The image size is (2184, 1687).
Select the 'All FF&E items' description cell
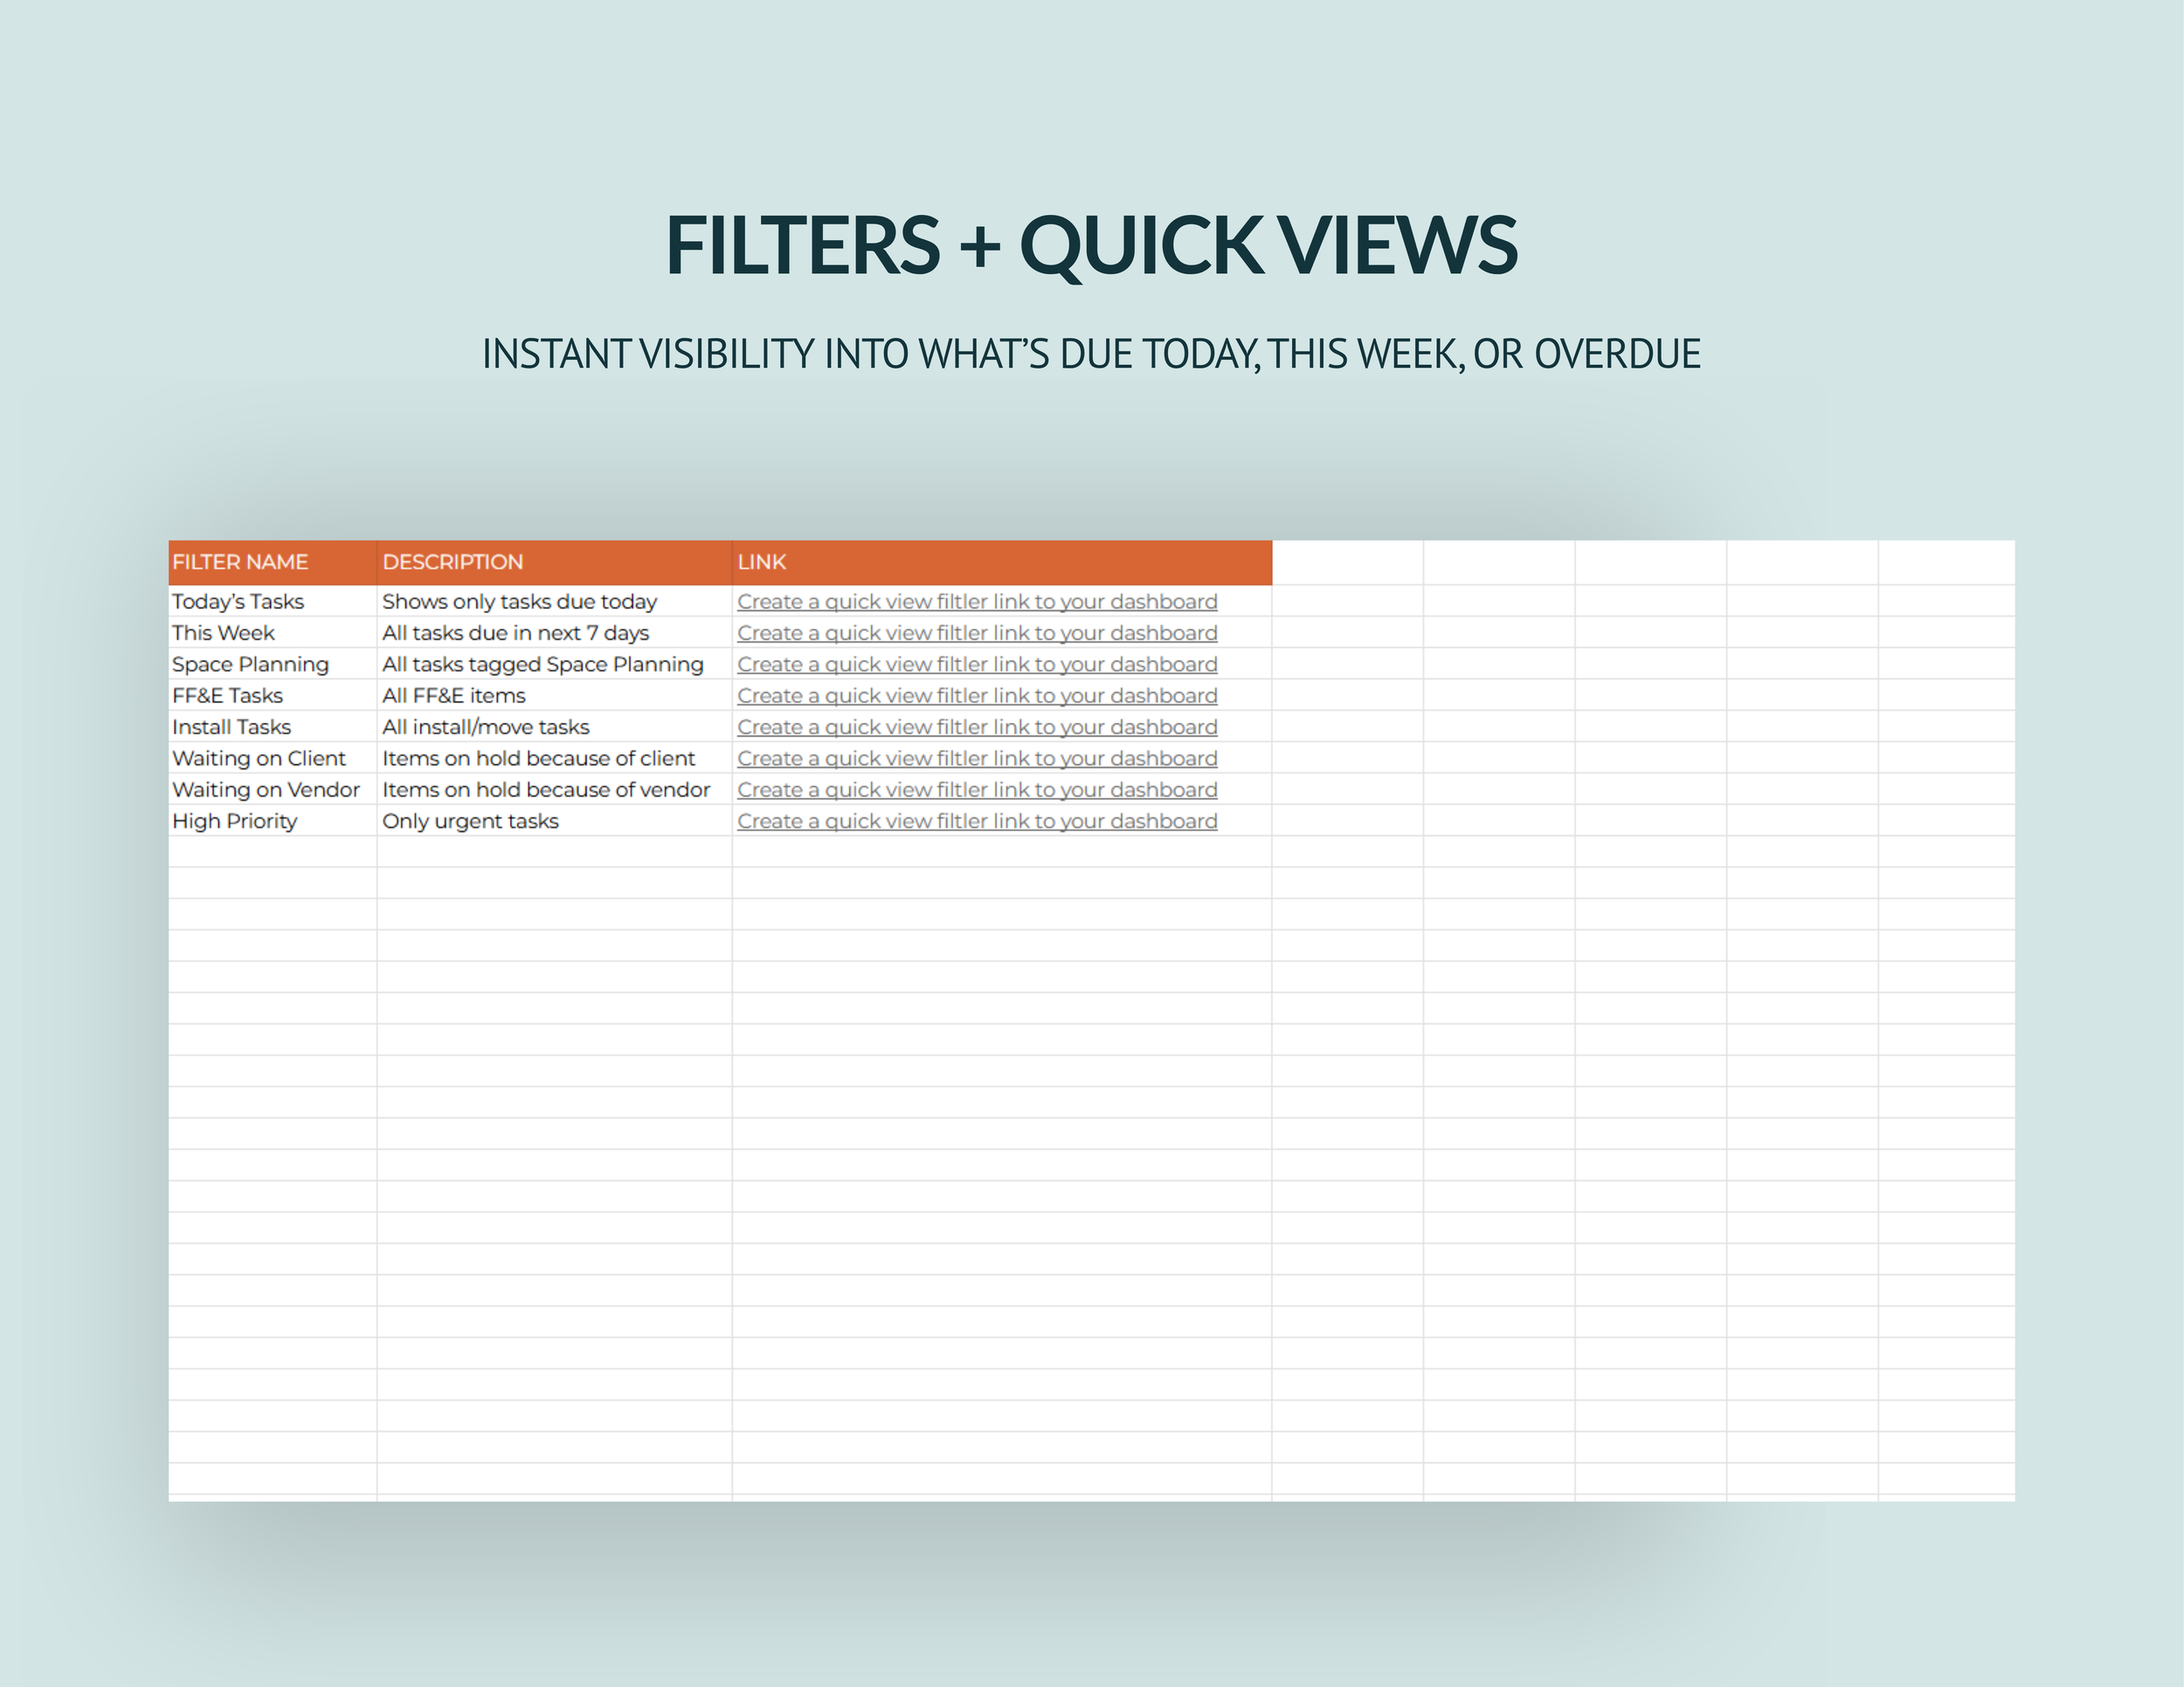tap(453, 696)
